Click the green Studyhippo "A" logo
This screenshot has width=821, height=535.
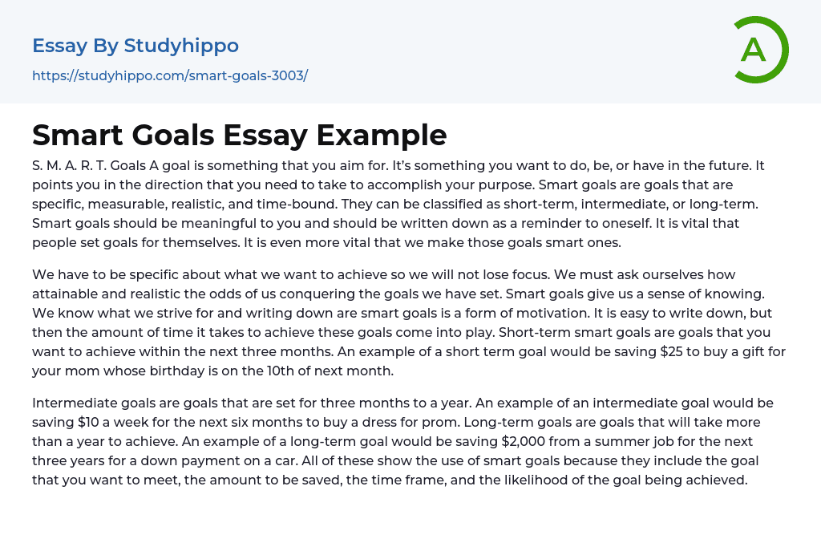pos(761,50)
